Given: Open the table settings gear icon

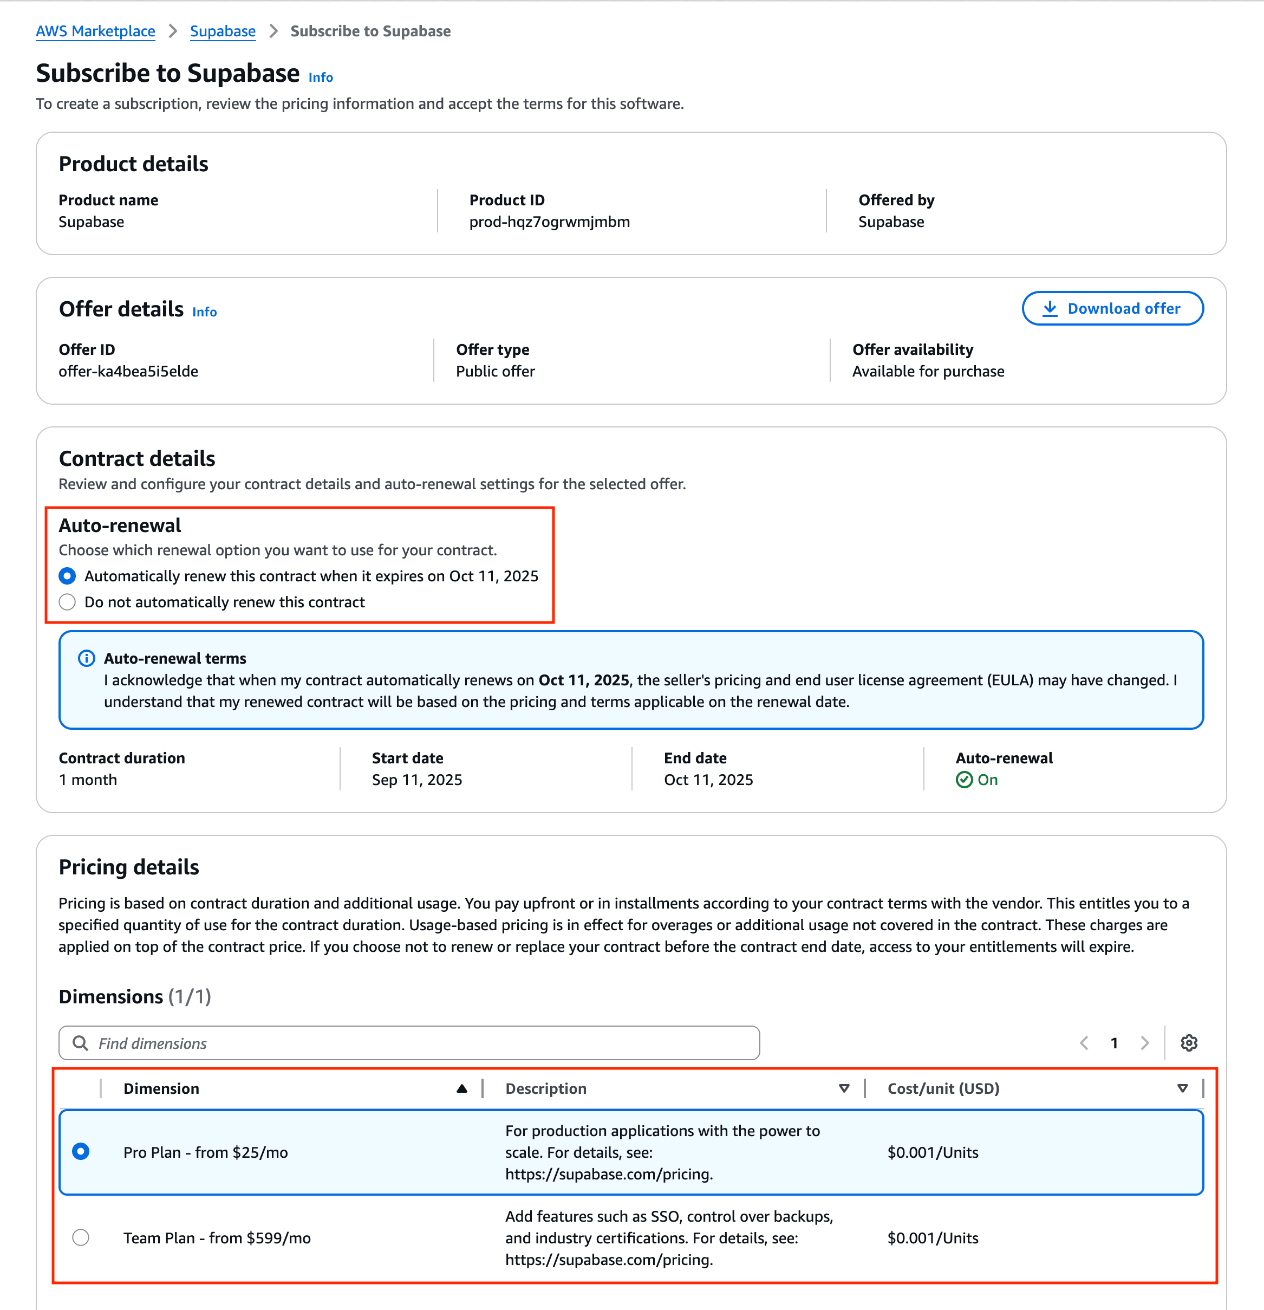Looking at the screenshot, I should pos(1189,1043).
